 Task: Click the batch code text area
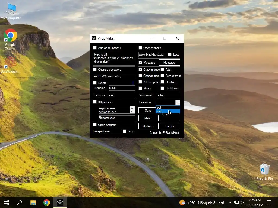pos(114,58)
